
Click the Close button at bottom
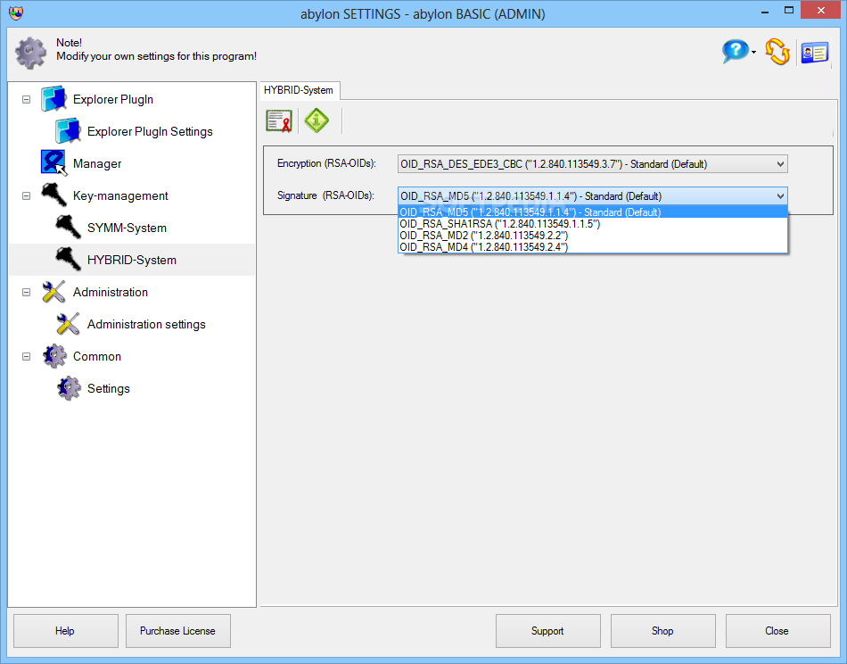click(x=777, y=630)
